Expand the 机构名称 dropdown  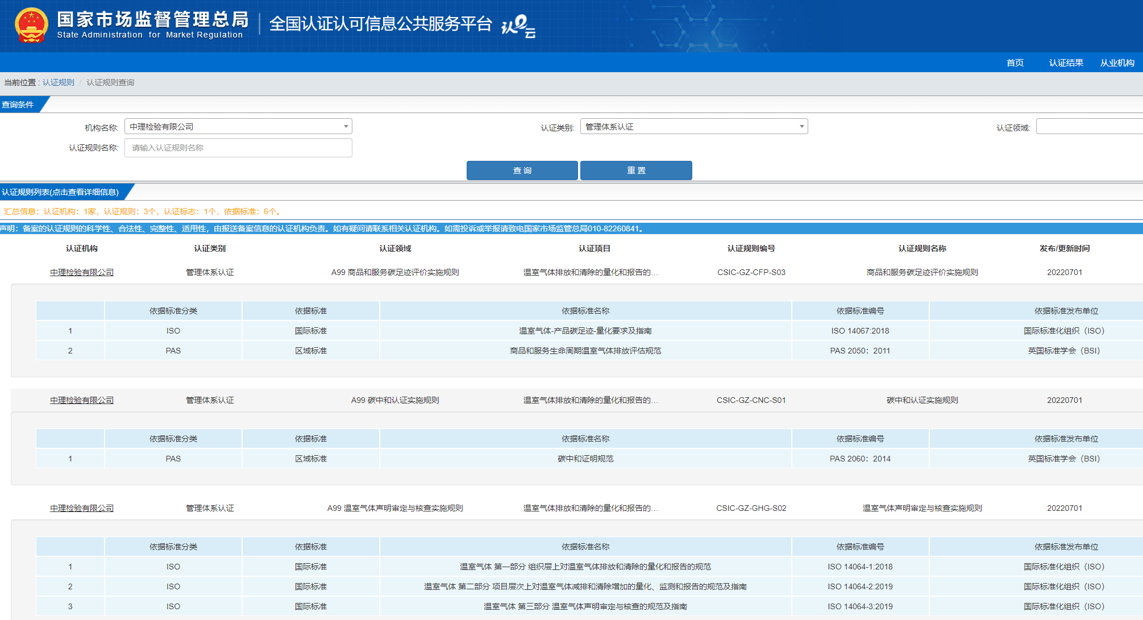(x=238, y=126)
